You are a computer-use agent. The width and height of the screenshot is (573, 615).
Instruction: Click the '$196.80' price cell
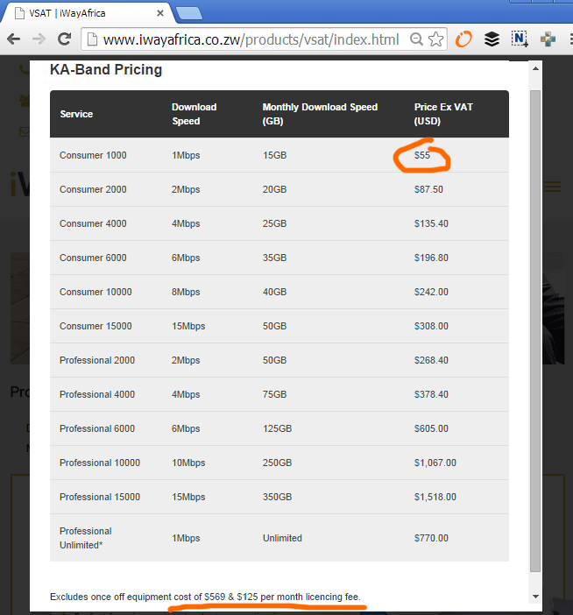pyautogui.click(x=431, y=258)
